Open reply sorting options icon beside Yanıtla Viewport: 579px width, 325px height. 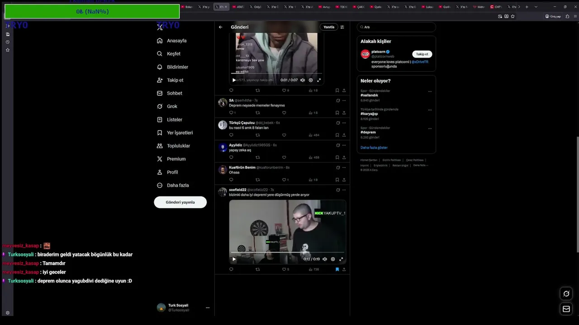(342, 27)
